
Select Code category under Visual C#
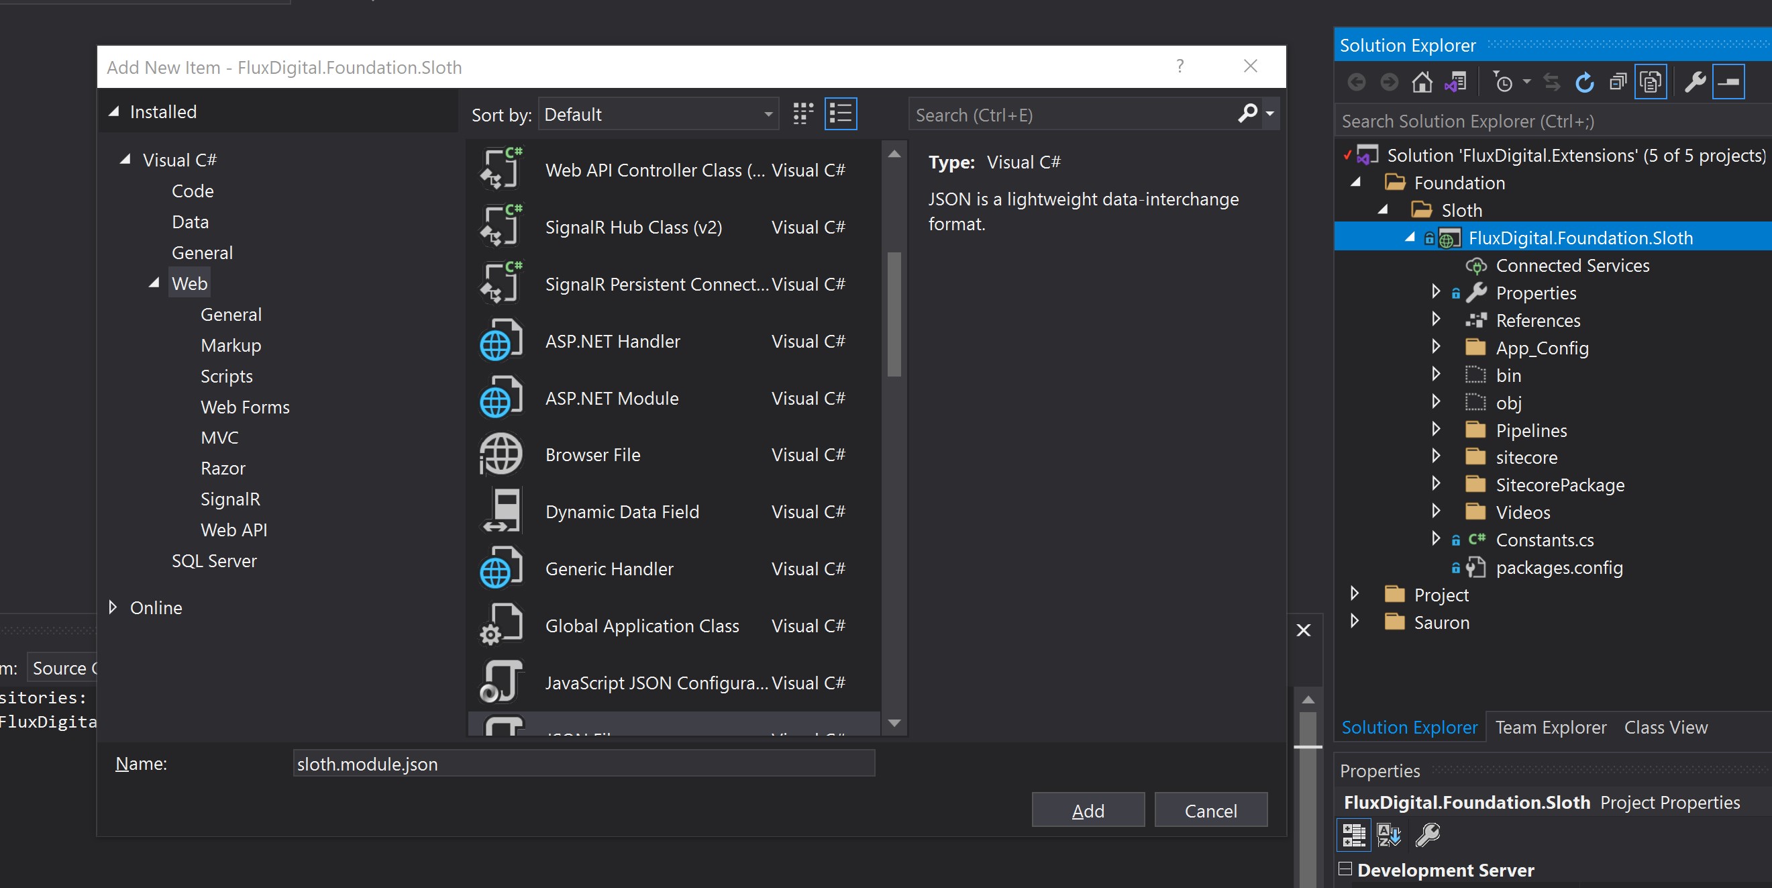(x=193, y=191)
